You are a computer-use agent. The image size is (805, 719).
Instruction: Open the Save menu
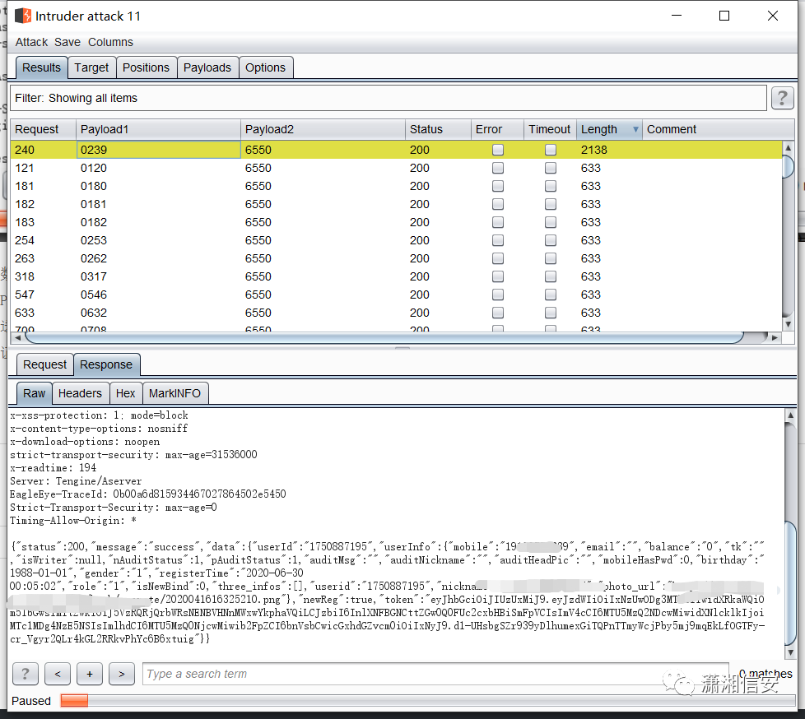point(67,42)
